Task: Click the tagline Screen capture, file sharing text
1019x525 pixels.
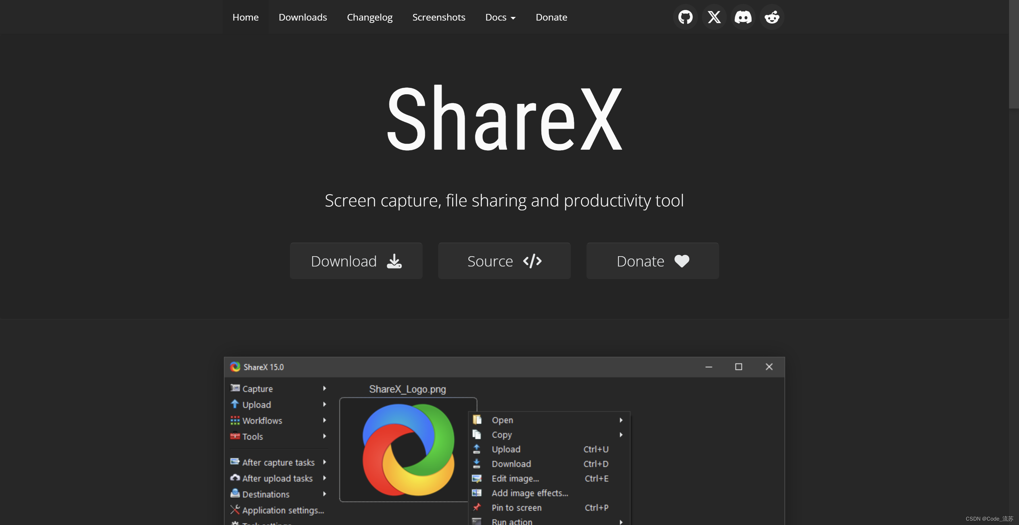Action: 504,200
